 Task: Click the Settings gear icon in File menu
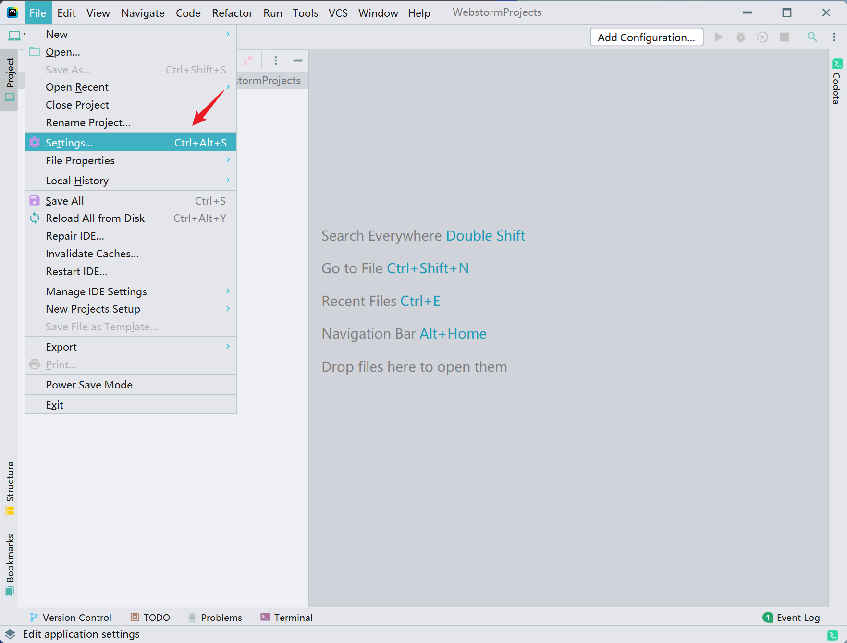click(35, 142)
